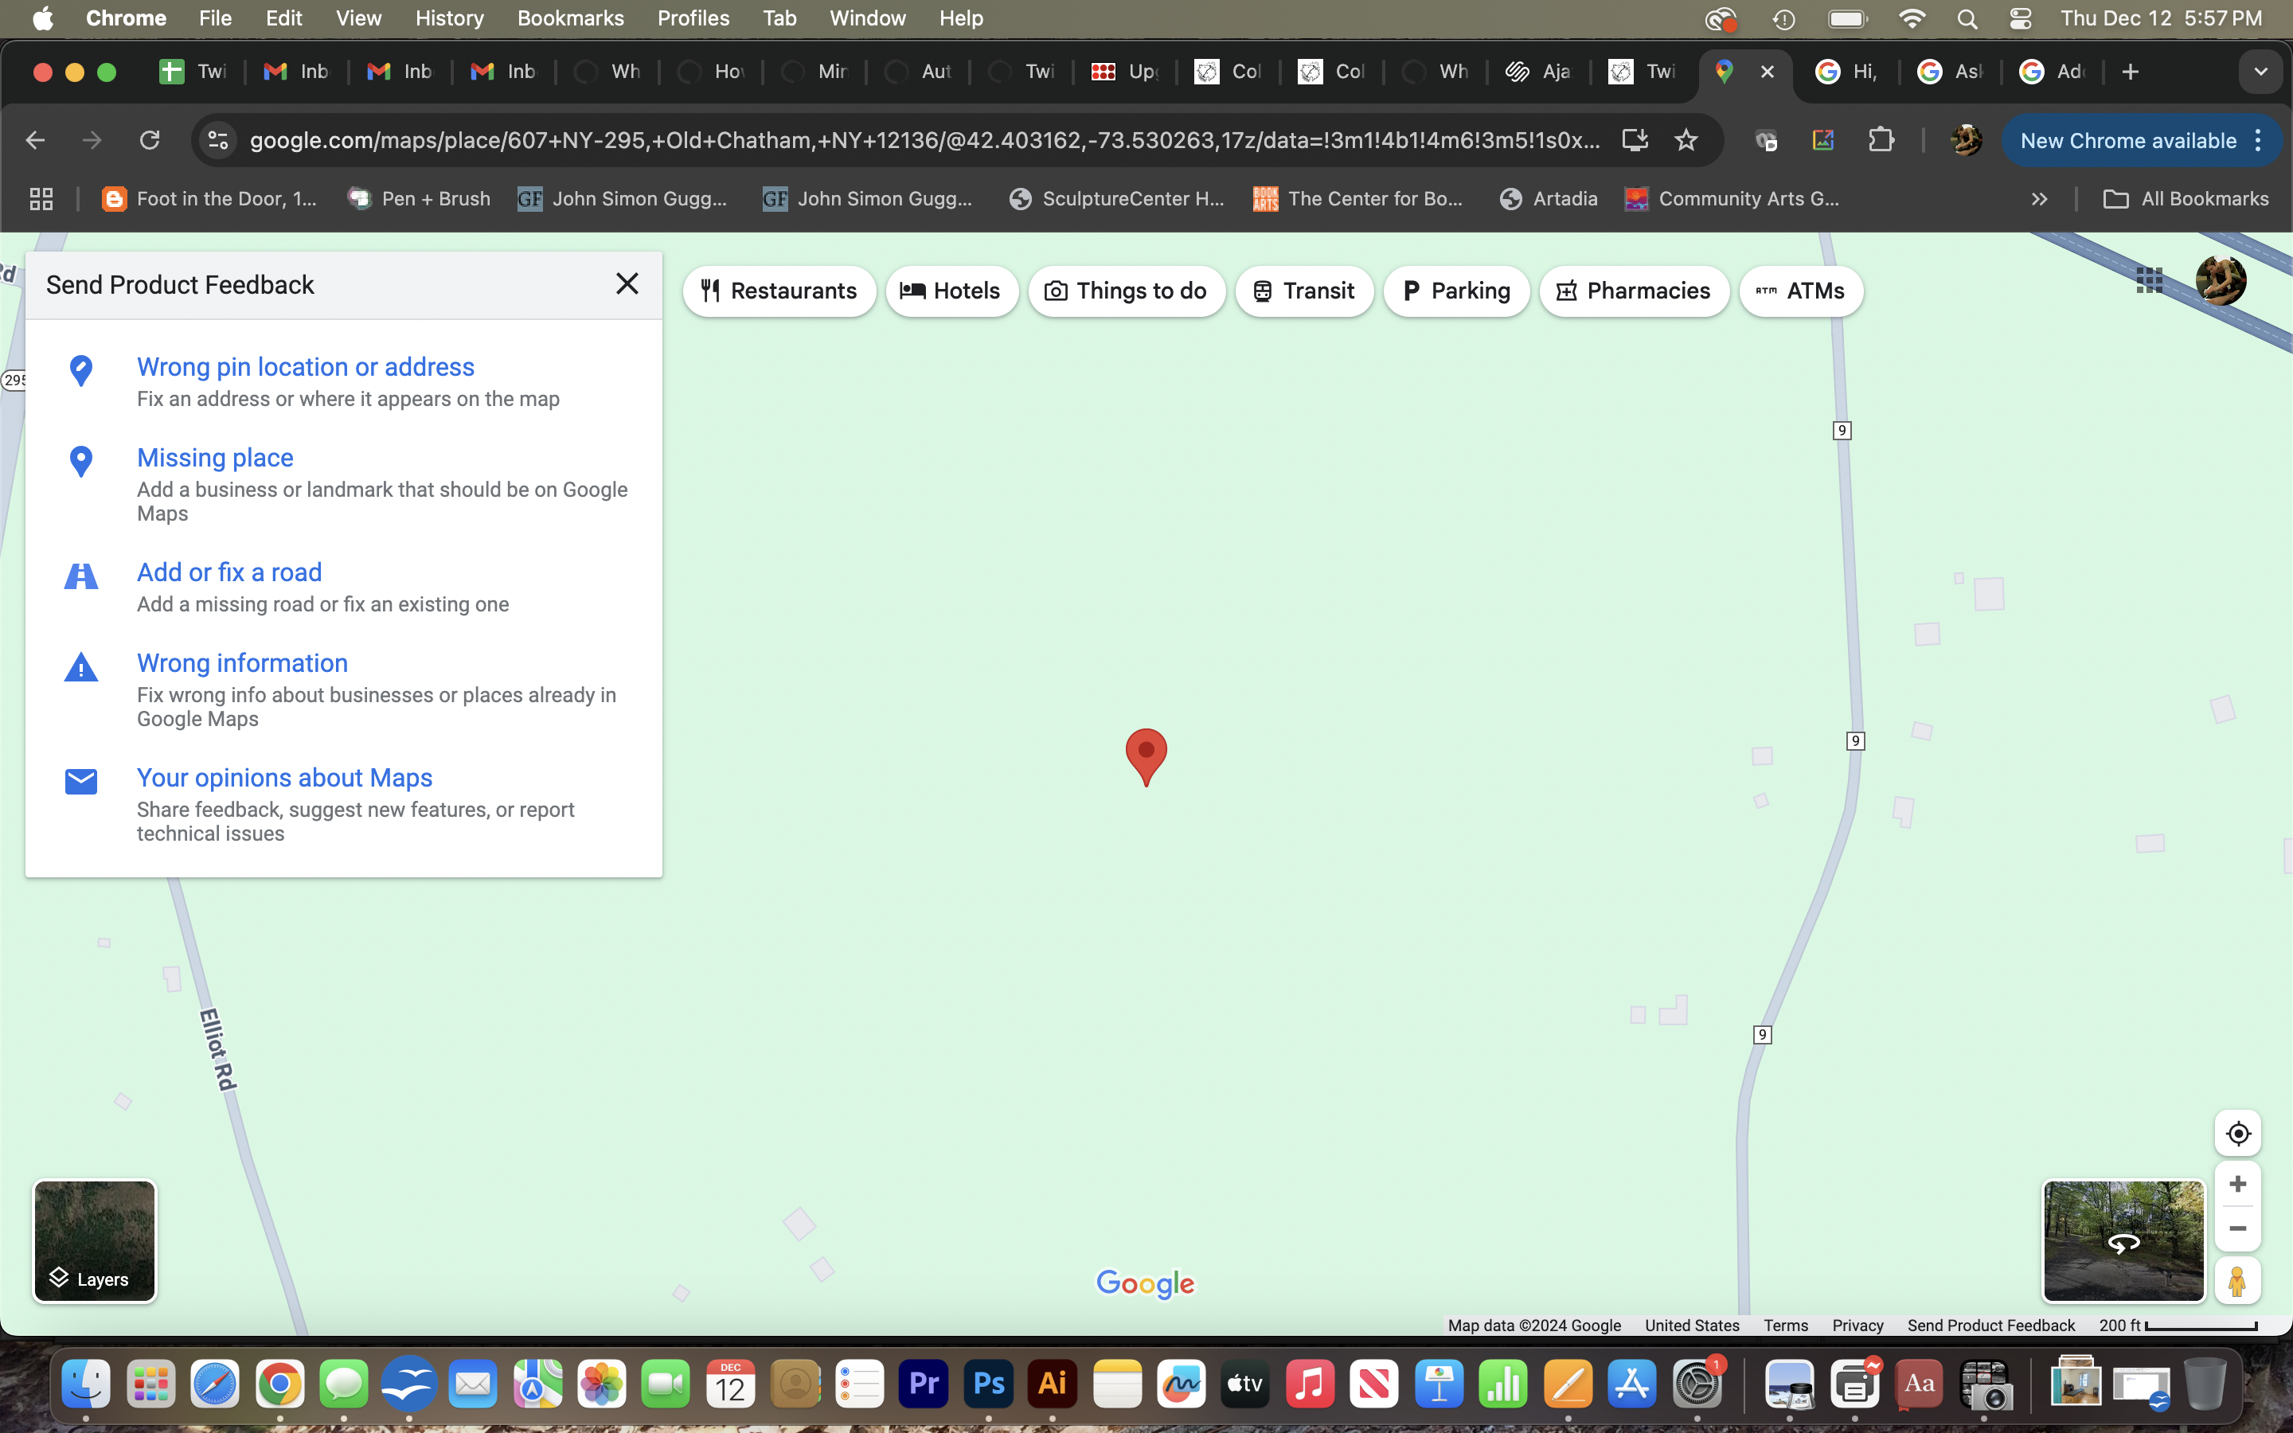Expand the tab search dropdown arrow
2293x1433 pixels.
2260,72
